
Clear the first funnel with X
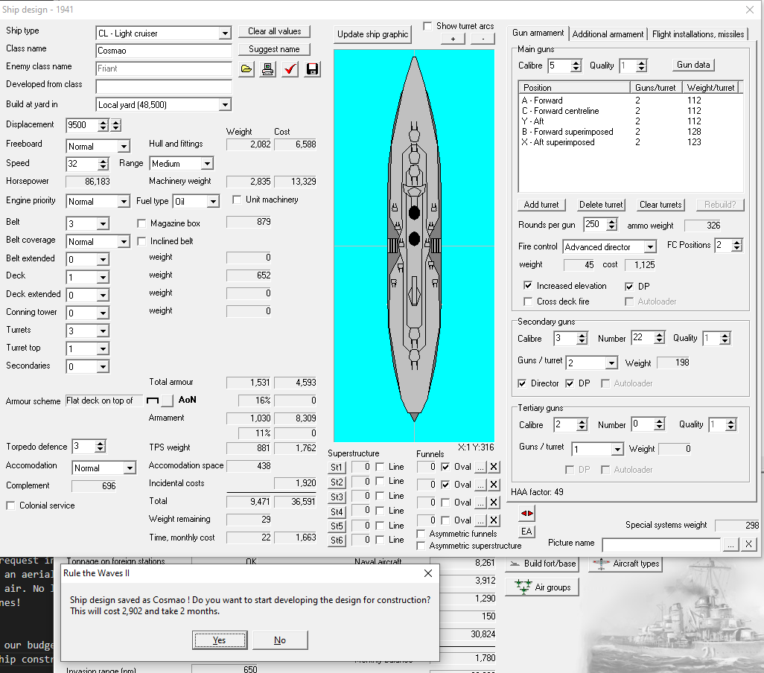point(494,467)
